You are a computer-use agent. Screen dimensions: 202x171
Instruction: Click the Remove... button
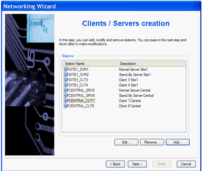click(x=152, y=142)
